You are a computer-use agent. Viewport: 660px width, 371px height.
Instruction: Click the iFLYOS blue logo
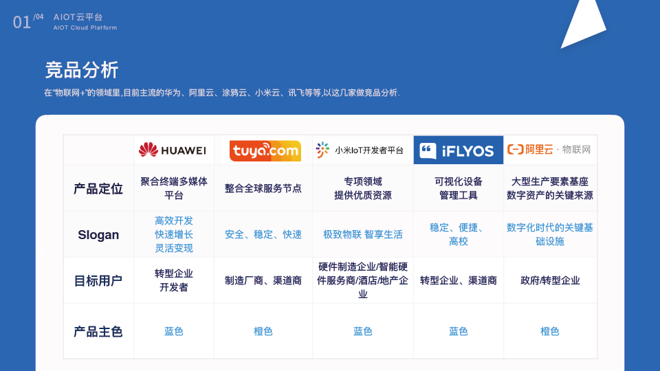(x=458, y=150)
